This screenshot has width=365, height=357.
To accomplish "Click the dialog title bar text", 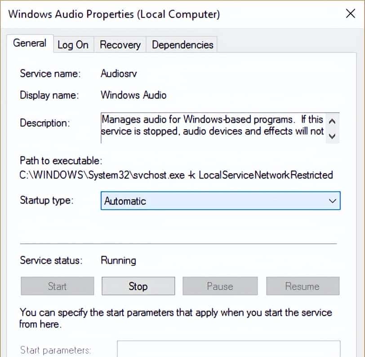I will (114, 14).
